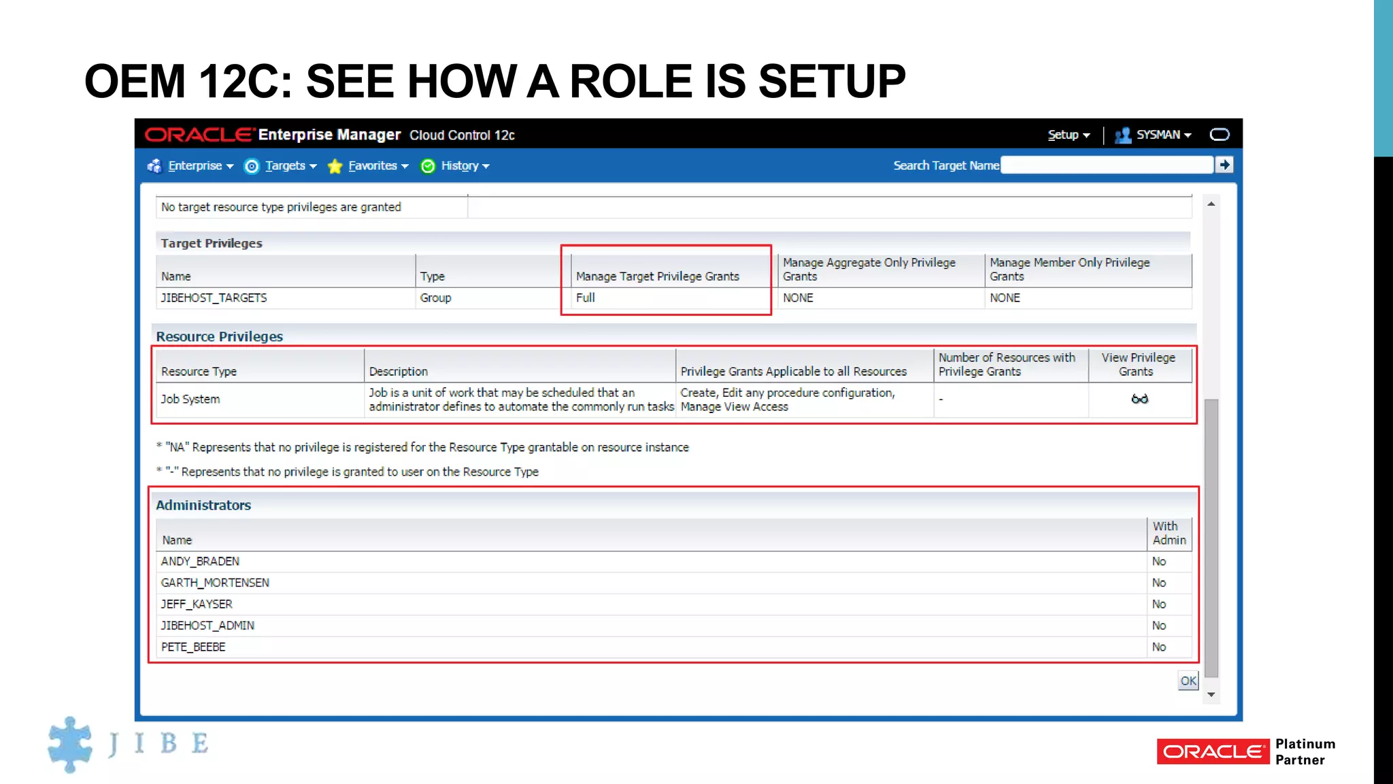Open the Enterprise menu
The height and width of the screenshot is (784, 1393).
(201, 165)
